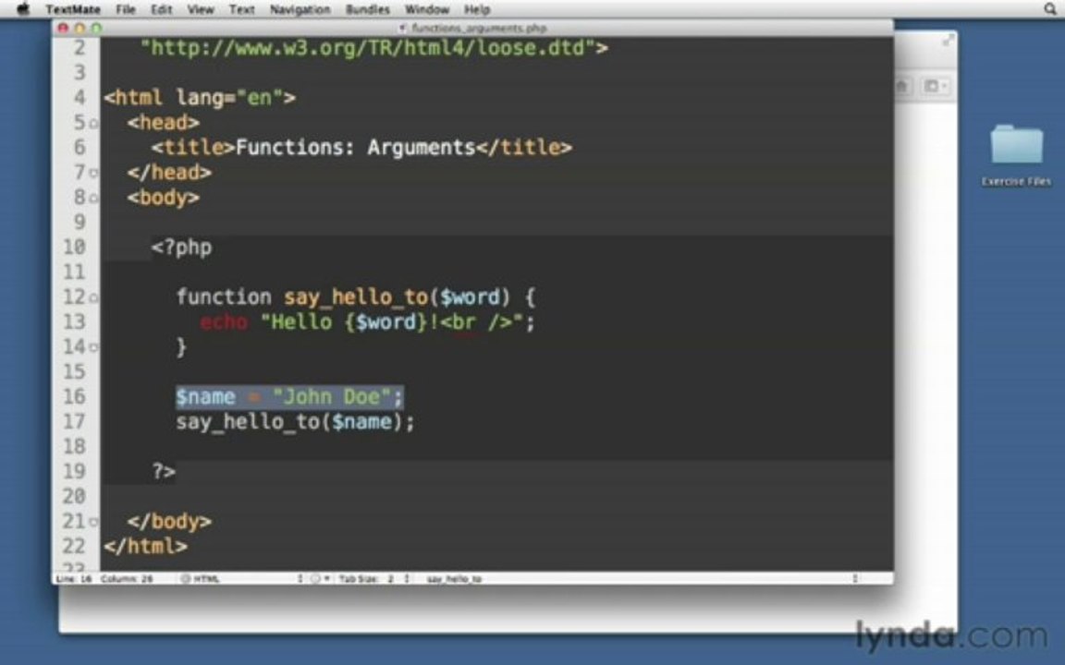Click the home icon in the background browser window

(902, 86)
